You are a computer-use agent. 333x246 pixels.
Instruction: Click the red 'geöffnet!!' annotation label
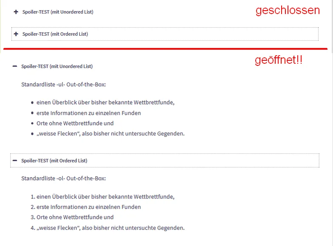coord(279,60)
